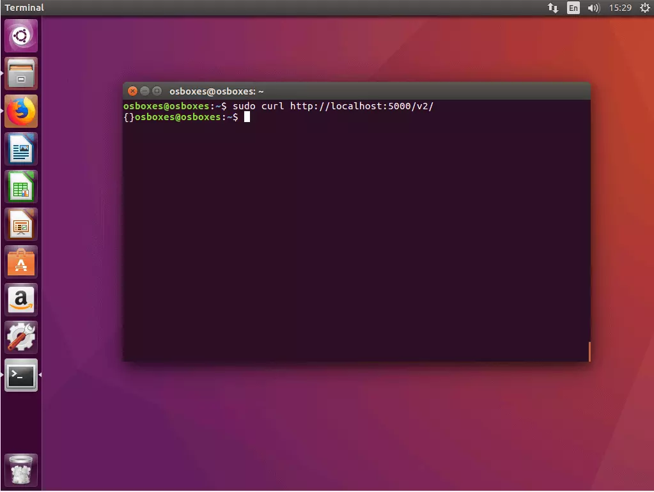Click the Terminal label in the top panel
654x492 pixels.
[x=24, y=8]
